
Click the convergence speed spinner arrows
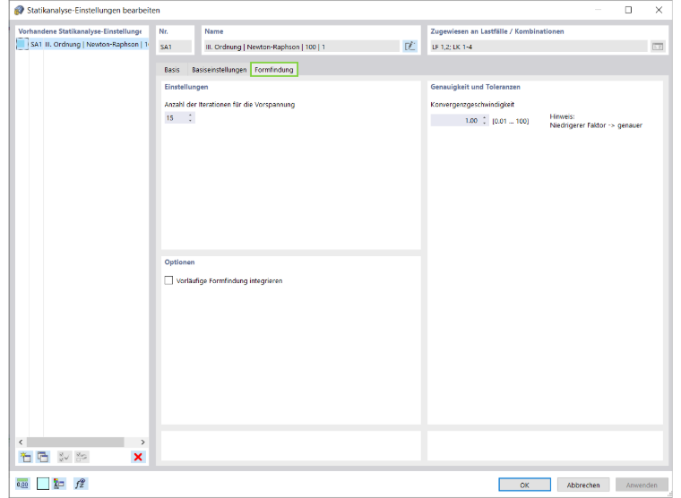tap(484, 121)
